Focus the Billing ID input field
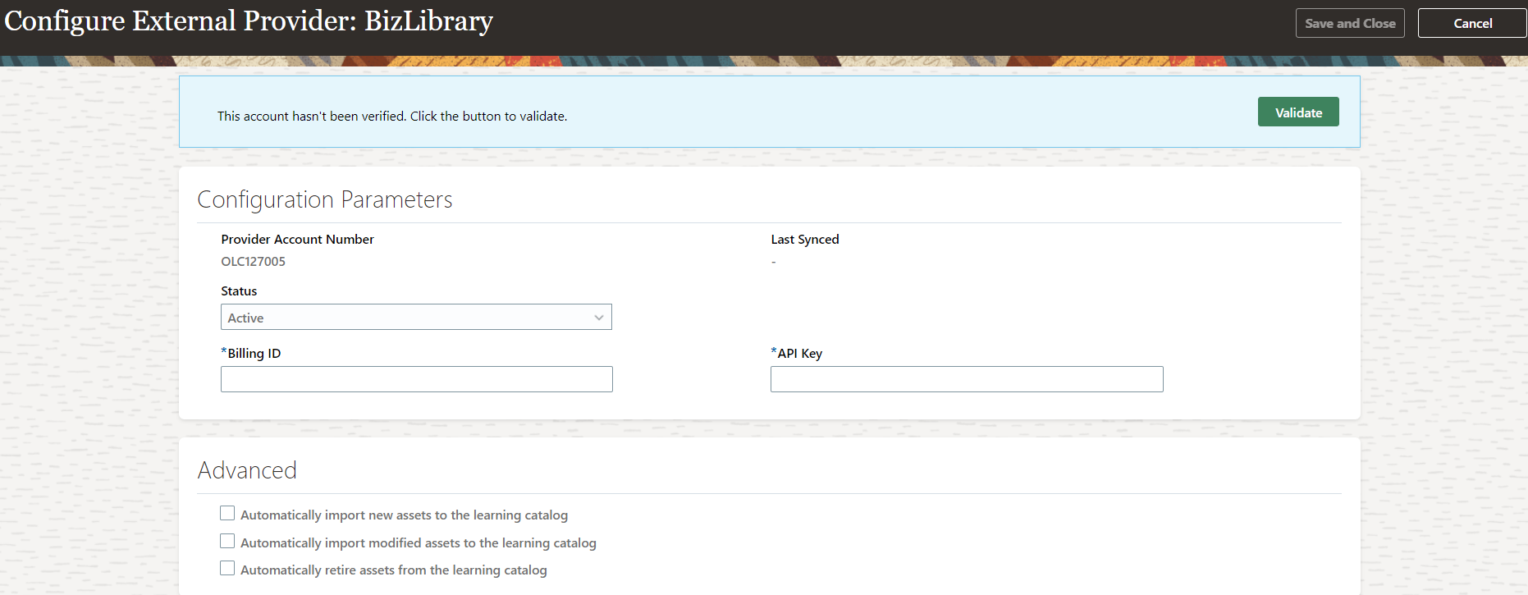Image resolution: width=1528 pixels, height=595 pixels. (x=416, y=379)
